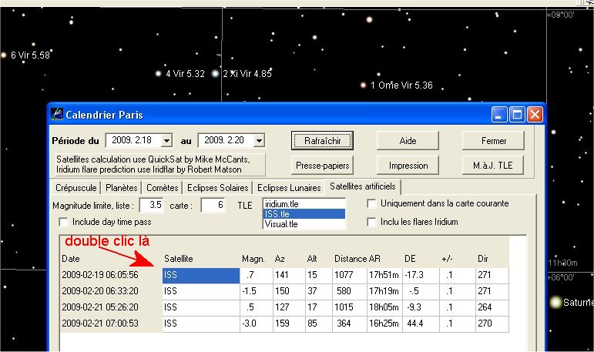Select the ISS cell for 2009-02-20 06:33:20
This screenshot has width=594, height=352.
tap(201, 291)
